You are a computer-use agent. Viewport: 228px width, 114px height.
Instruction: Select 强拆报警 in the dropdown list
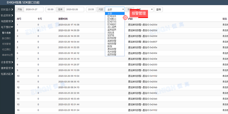tap(115, 43)
